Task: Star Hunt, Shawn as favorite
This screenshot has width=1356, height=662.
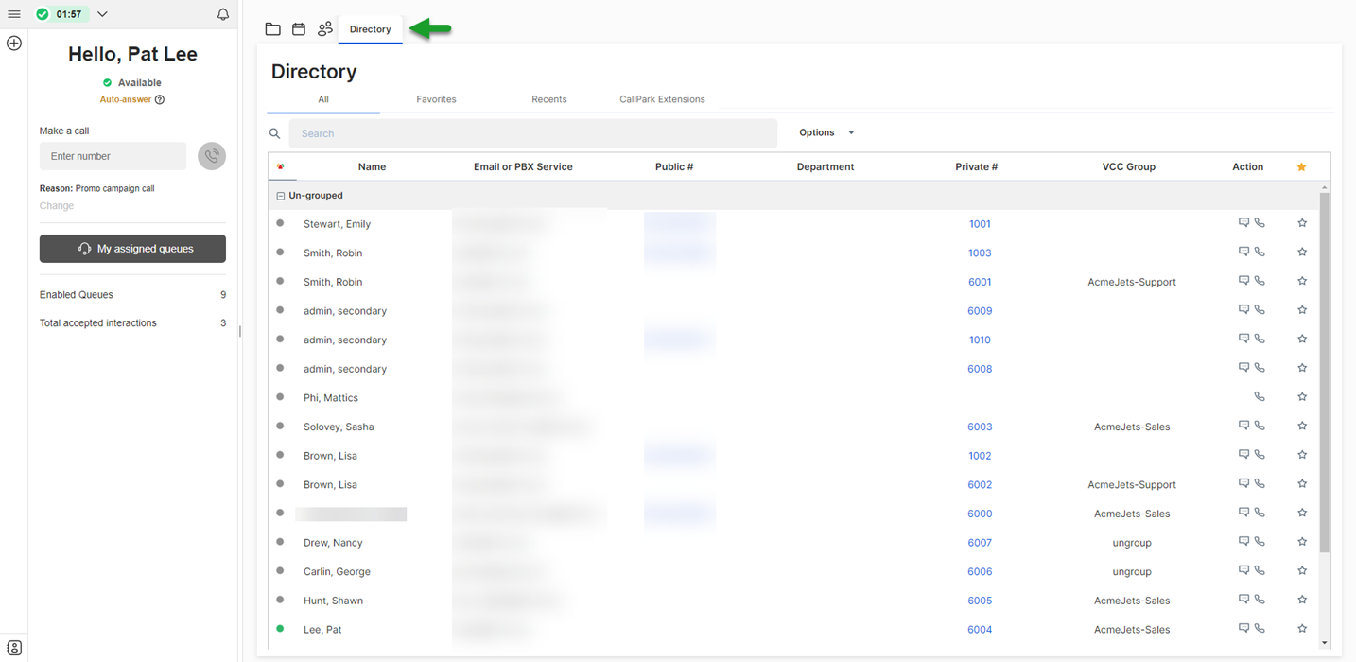Action: click(1302, 600)
